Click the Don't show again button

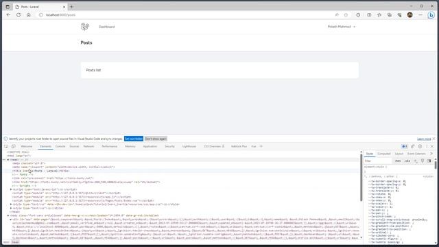point(156,139)
